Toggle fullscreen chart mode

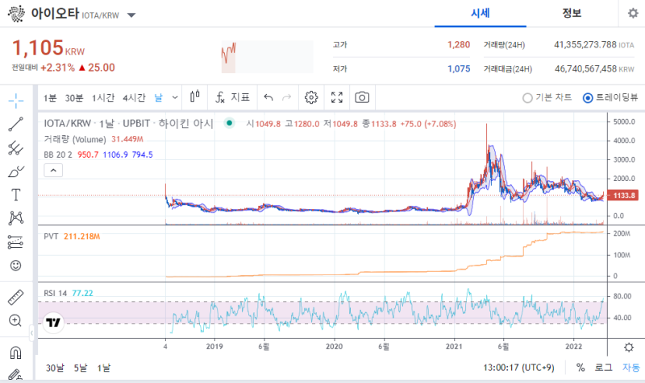pyautogui.click(x=337, y=97)
